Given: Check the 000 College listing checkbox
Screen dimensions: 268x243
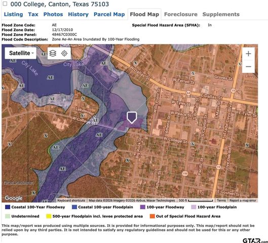Looking at the screenshot, I should point(5,4).
